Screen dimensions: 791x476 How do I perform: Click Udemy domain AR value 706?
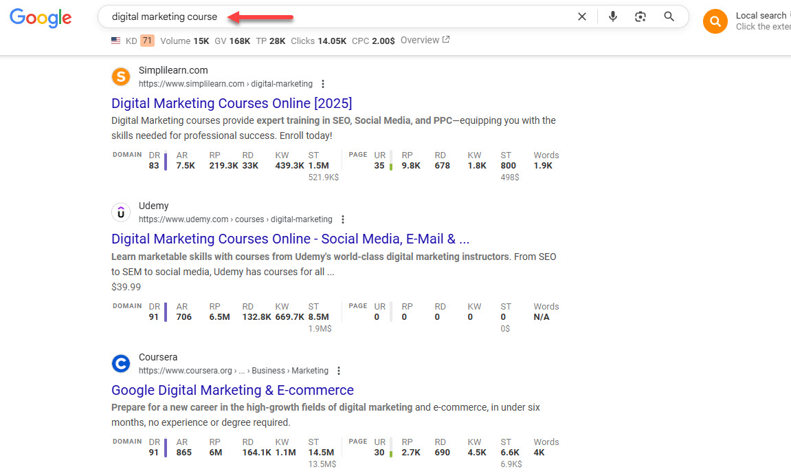pyautogui.click(x=183, y=317)
